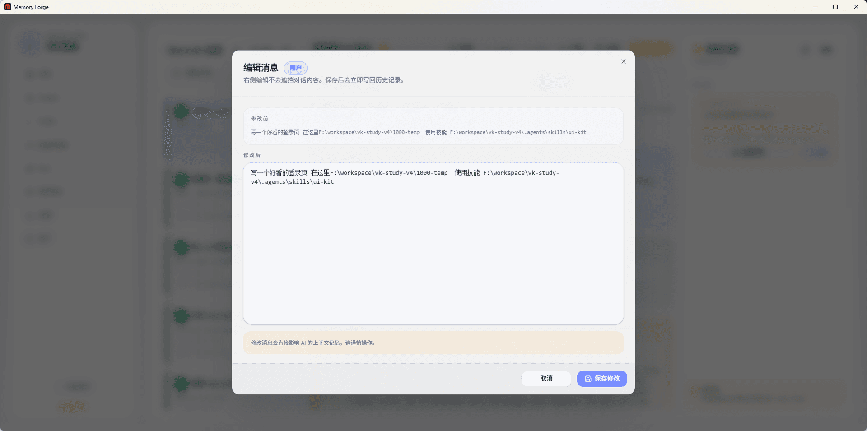Minimize the Memory Forge window
The image size is (867, 431).
point(816,7)
